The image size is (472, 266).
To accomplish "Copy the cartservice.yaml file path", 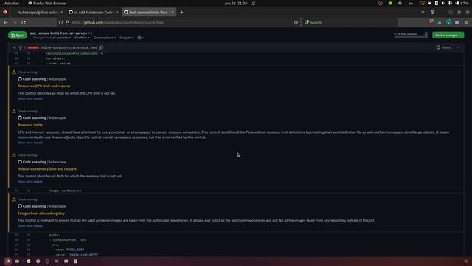I will point(101,47).
